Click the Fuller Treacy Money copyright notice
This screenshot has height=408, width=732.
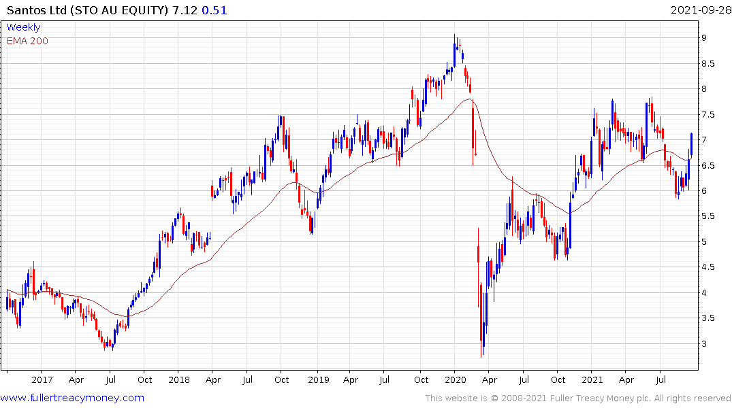(x=578, y=398)
